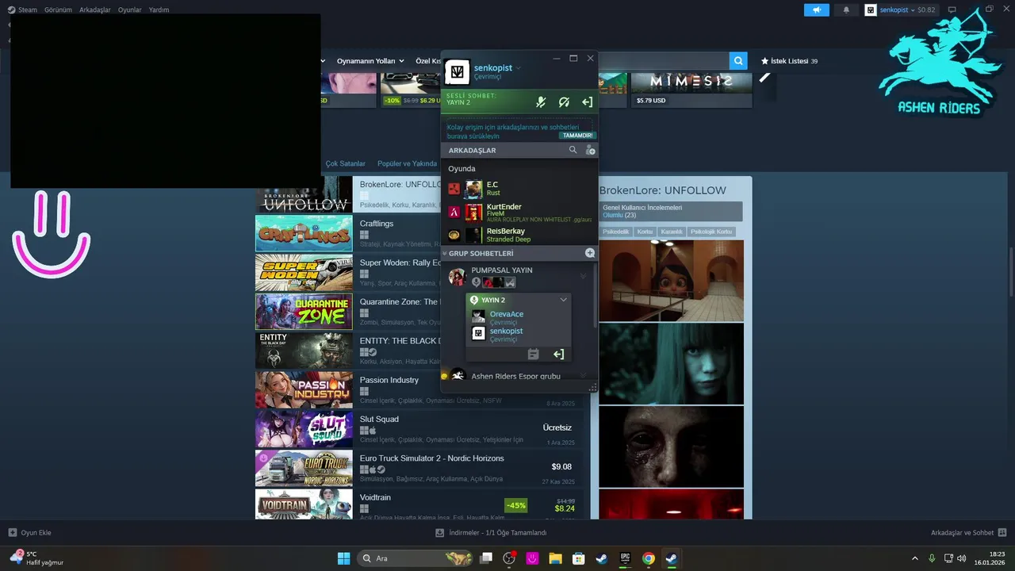Dismiss the hint with the TAMAMDIR! button
The height and width of the screenshot is (571, 1015).
coord(578,136)
